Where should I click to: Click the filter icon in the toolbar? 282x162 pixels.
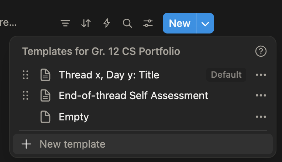pyautogui.click(x=65, y=24)
